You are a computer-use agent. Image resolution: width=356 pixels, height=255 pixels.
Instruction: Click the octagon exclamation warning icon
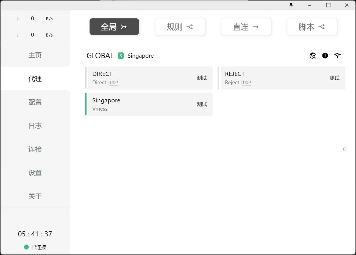325,56
